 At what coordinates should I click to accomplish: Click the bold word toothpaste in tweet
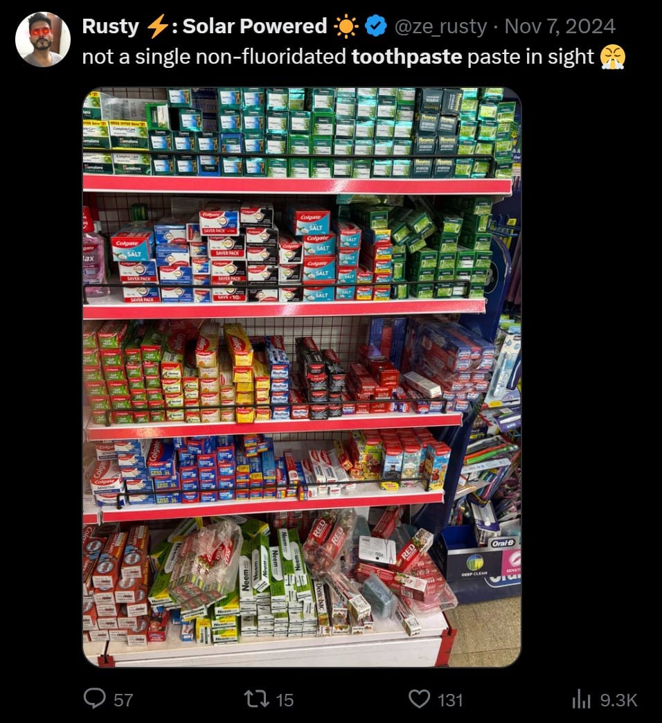click(x=406, y=57)
